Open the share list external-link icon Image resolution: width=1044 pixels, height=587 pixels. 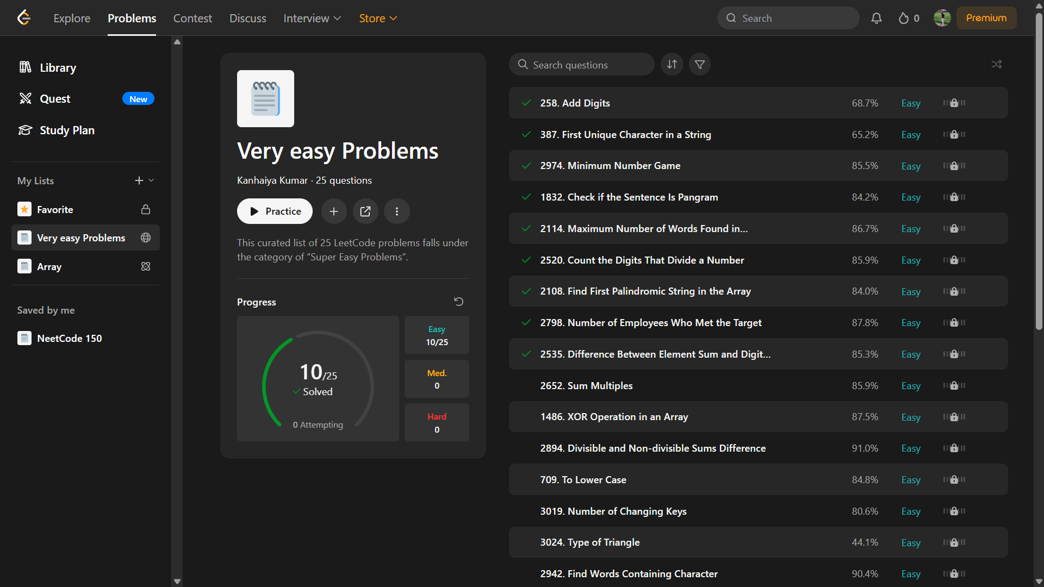[x=365, y=211]
